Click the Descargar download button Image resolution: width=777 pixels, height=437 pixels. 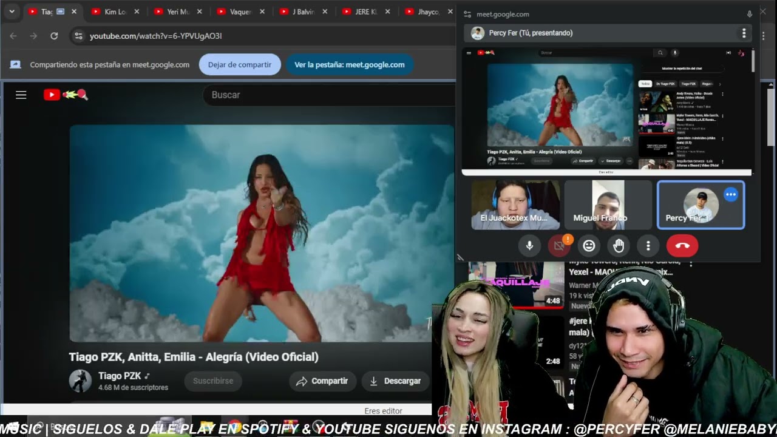[x=395, y=381]
